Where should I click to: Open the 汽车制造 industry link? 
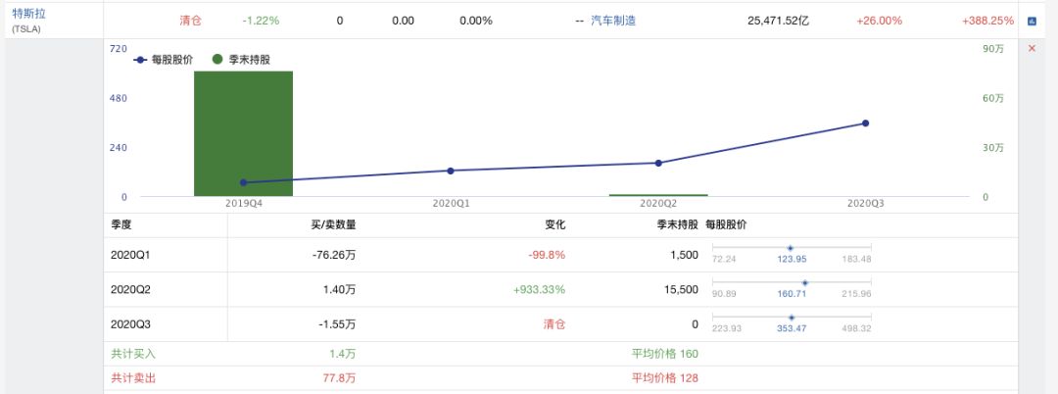click(613, 21)
